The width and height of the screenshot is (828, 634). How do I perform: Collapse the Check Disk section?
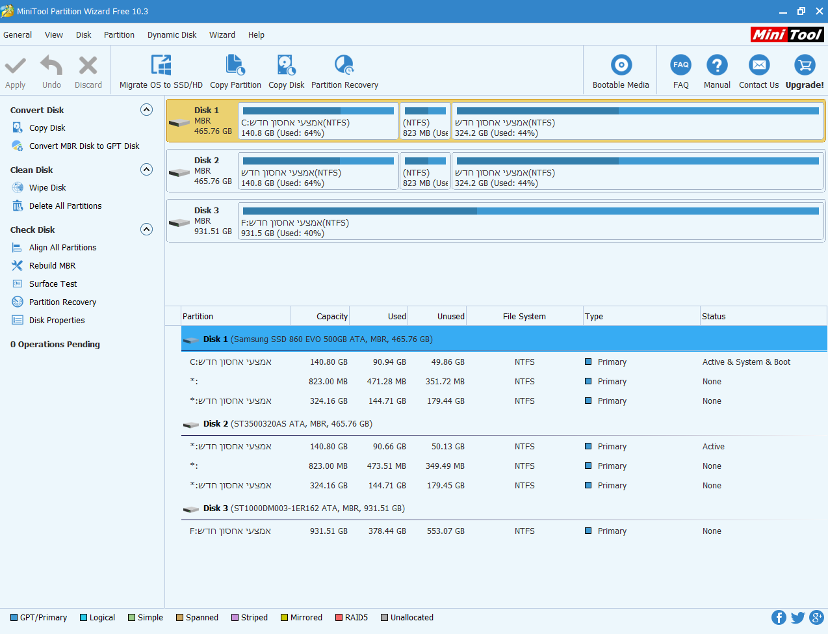click(147, 230)
